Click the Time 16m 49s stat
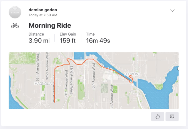188x129 pixels. 98,38
